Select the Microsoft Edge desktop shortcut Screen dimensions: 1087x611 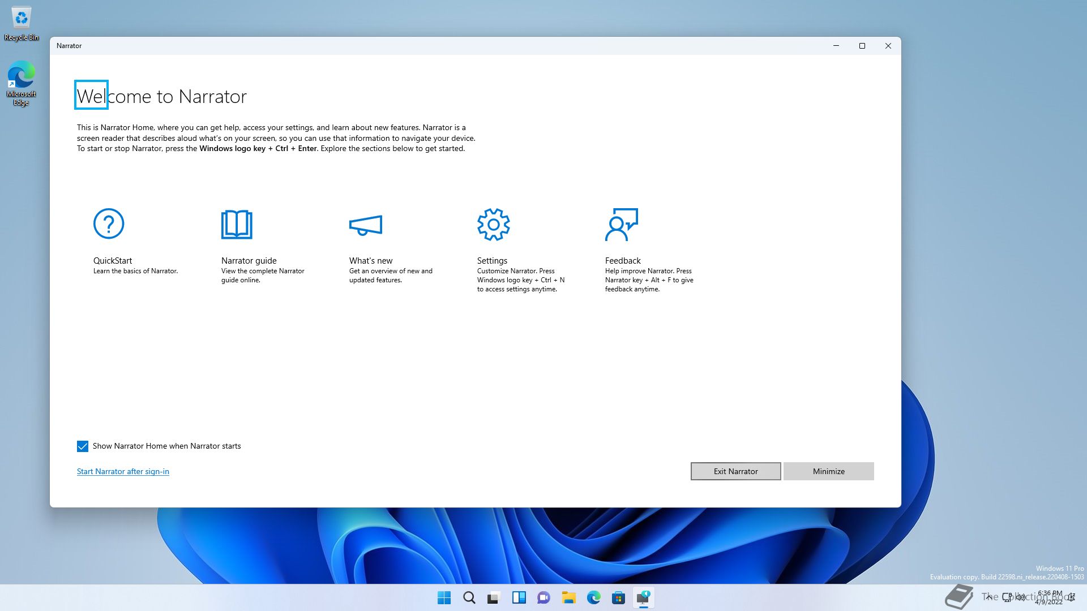[22, 84]
